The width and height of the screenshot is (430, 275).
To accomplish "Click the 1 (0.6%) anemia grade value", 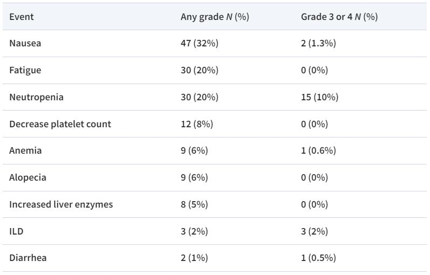I will [318, 150].
